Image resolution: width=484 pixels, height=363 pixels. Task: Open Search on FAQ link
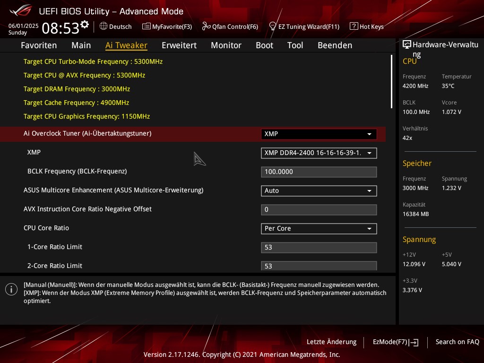tap(457, 342)
